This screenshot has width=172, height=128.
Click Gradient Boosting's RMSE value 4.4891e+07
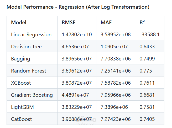click(75, 95)
